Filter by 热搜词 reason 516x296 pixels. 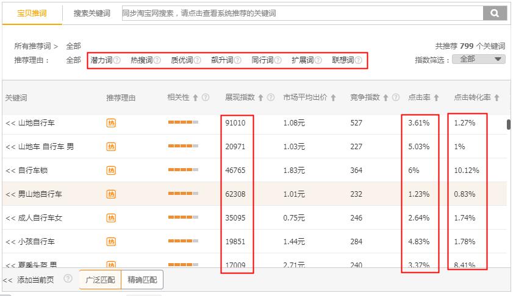pos(142,60)
